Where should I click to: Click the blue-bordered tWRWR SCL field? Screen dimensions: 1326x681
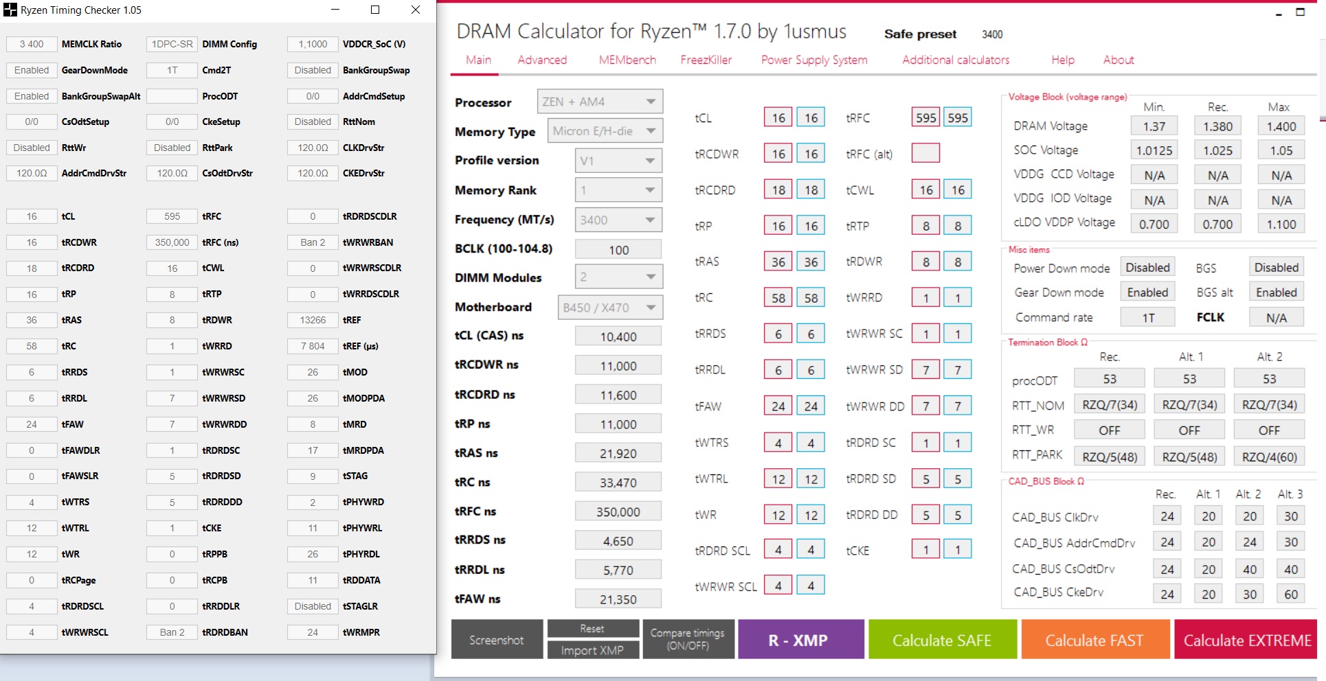811,586
